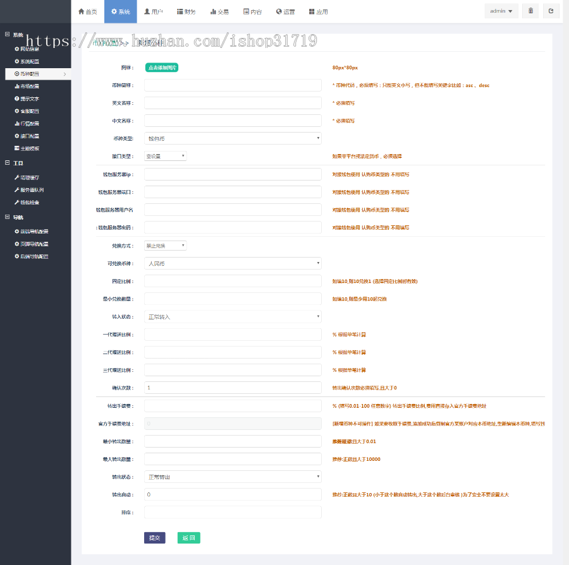This screenshot has width=569, height=565.
Task: Focus the 最大转出数量 input field
Action: click(x=233, y=459)
